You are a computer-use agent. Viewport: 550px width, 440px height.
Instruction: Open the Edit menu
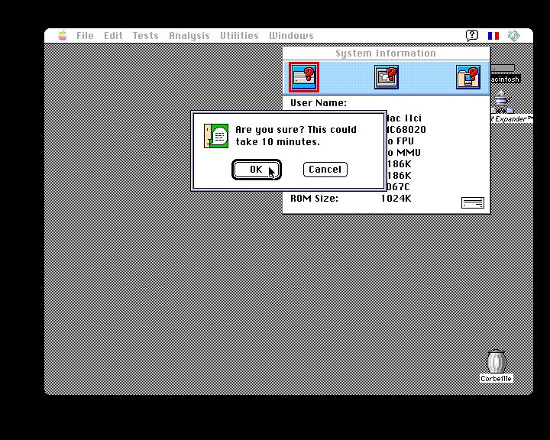pos(113,36)
